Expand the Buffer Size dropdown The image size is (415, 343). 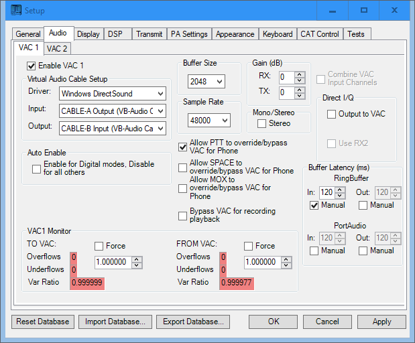pyautogui.click(x=219, y=81)
